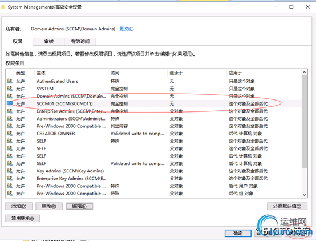Click the 还原默认值 button

point(287,206)
